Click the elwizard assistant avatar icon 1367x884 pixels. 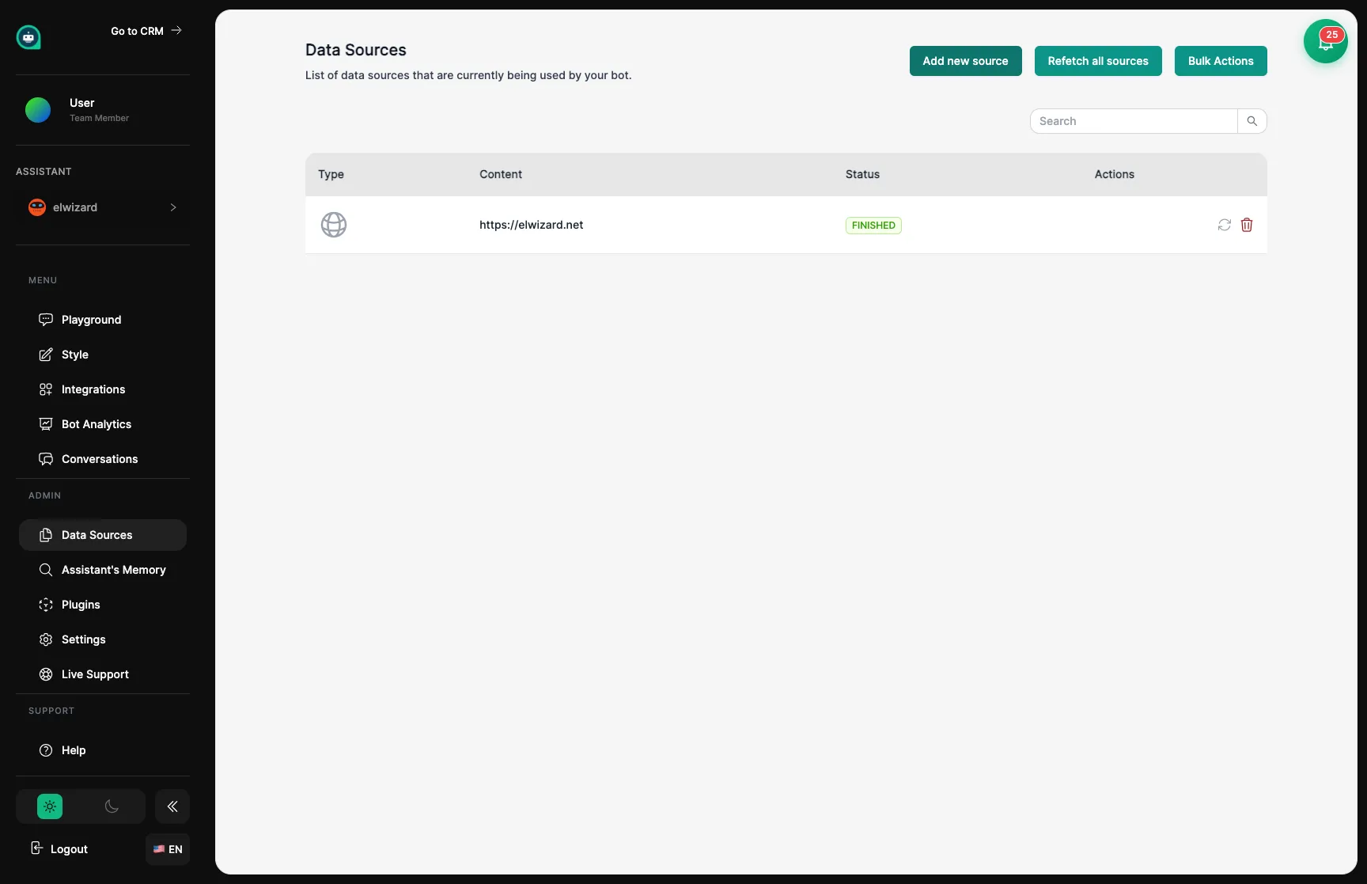[37, 207]
